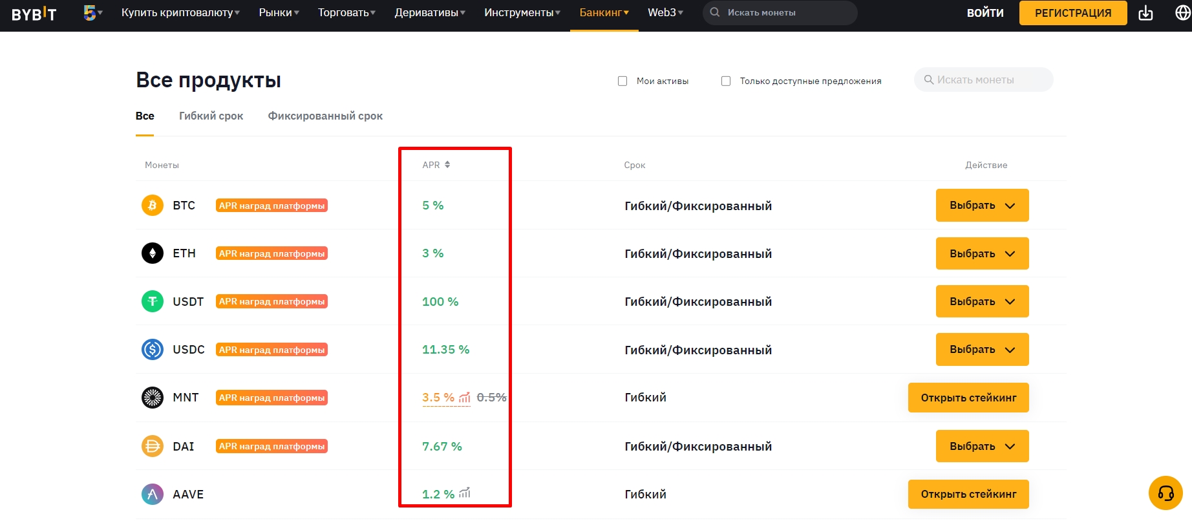The image size is (1192, 523).
Task: Click the AAVE coin icon
Action: coord(153,495)
